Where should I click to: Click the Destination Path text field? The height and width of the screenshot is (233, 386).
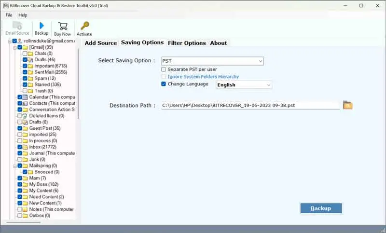250,105
